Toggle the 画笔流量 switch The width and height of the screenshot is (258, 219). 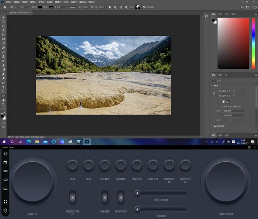coord(104,198)
